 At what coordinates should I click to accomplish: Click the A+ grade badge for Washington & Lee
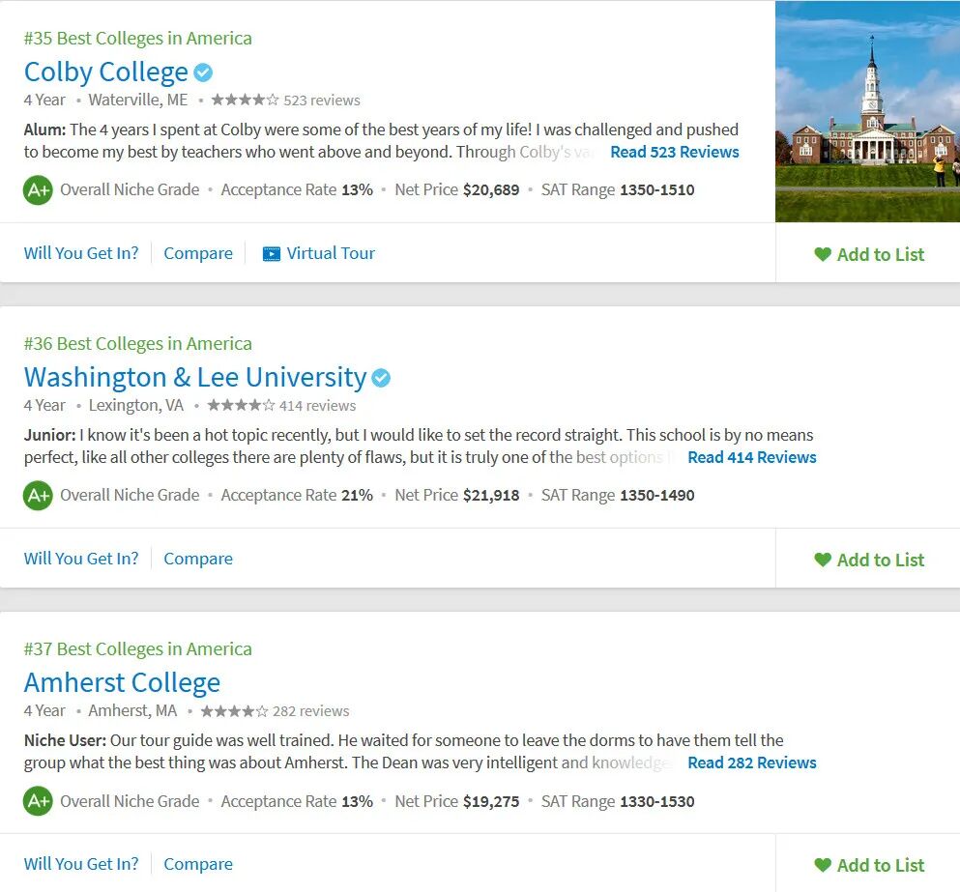[38, 495]
